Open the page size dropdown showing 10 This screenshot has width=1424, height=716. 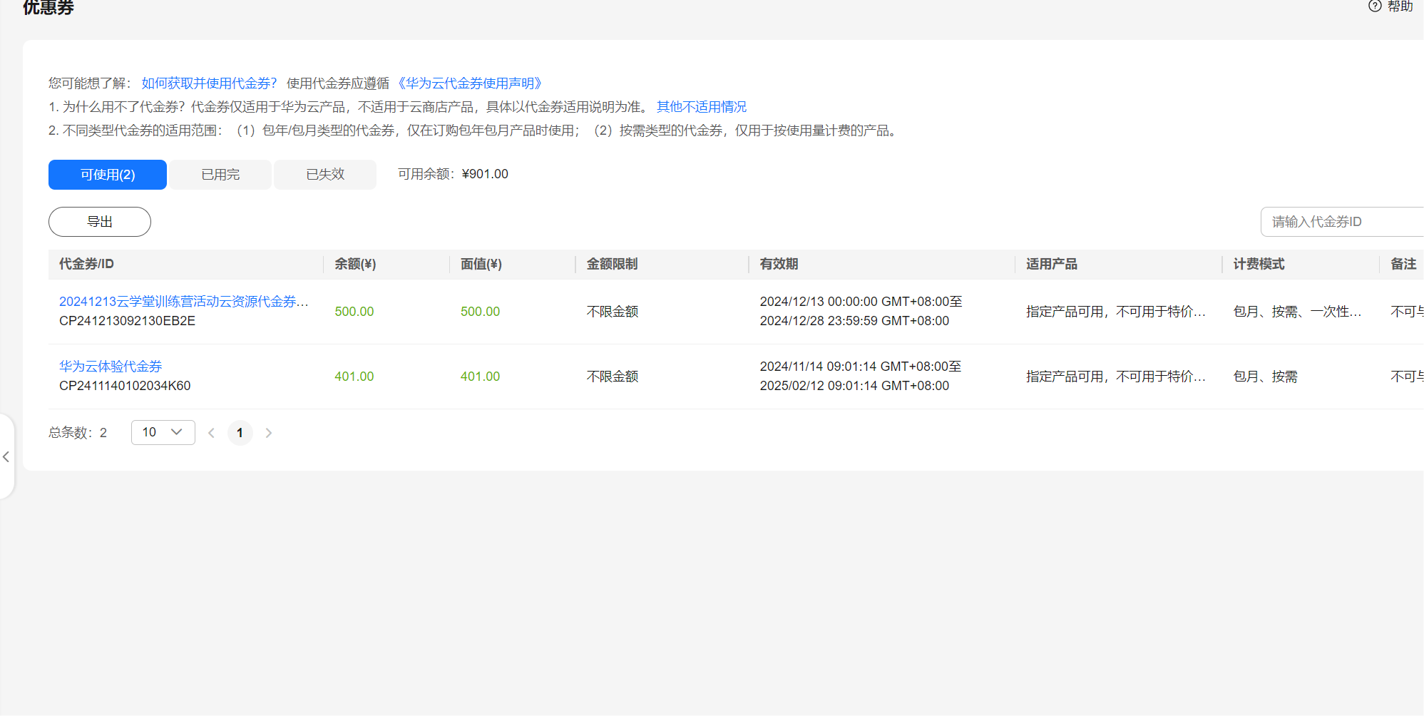click(x=163, y=432)
